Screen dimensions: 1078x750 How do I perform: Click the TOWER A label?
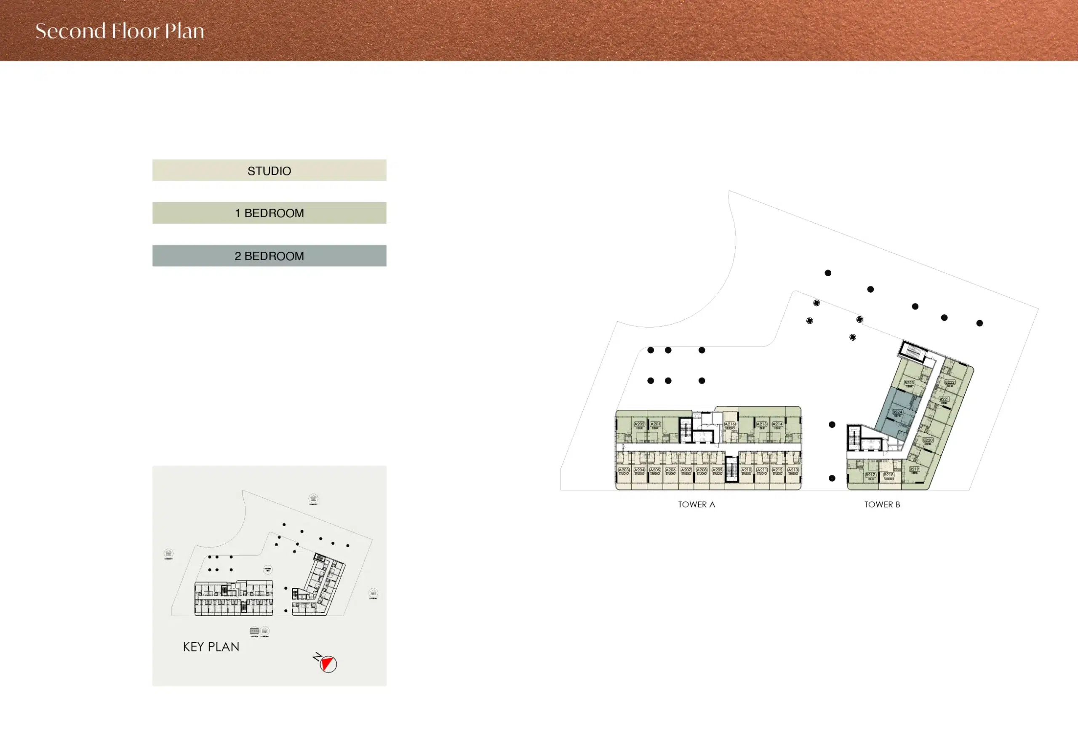(696, 504)
